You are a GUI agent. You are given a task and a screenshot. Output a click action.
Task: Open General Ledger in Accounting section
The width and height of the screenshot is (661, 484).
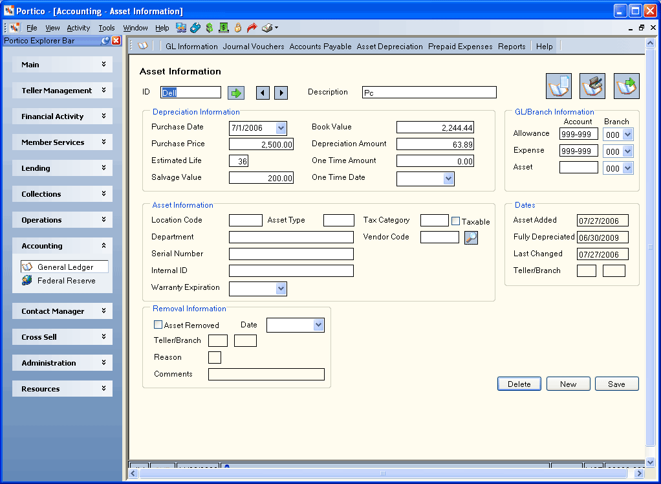click(x=65, y=267)
